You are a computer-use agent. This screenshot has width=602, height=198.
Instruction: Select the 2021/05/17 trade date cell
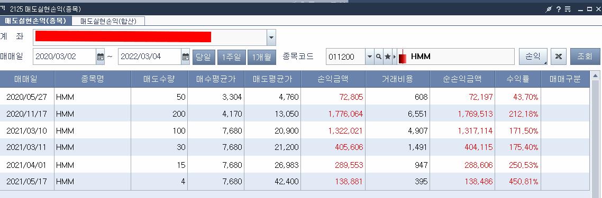[26, 182]
